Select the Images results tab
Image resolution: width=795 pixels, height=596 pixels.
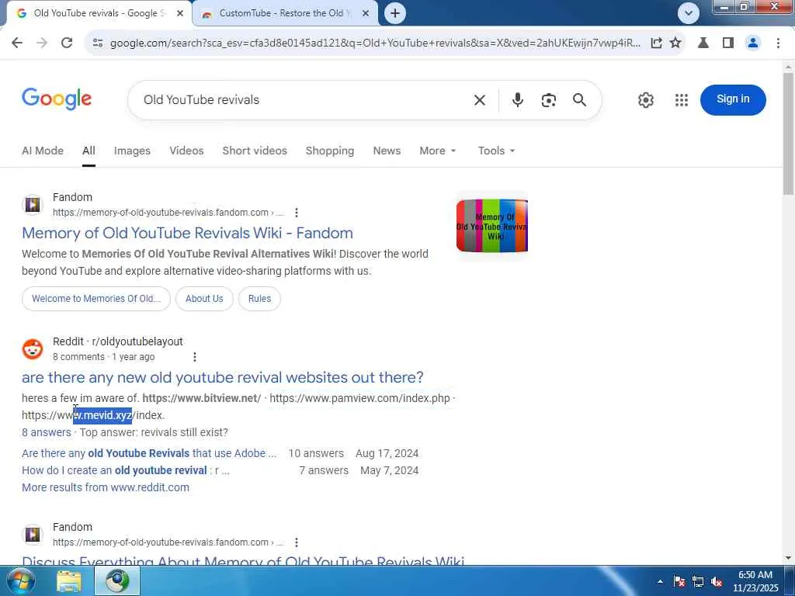pos(132,151)
